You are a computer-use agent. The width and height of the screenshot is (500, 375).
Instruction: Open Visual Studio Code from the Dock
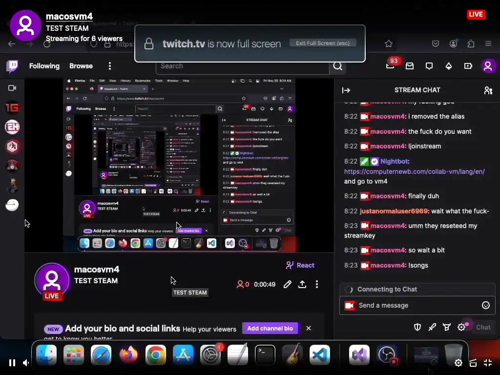pos(320,354)
